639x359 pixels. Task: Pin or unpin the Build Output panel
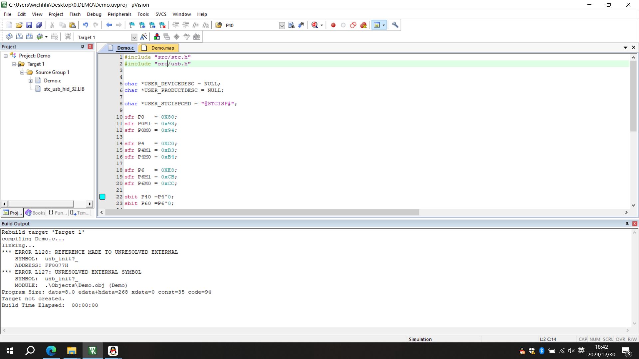pyautogui.click(x=627, y=224)
